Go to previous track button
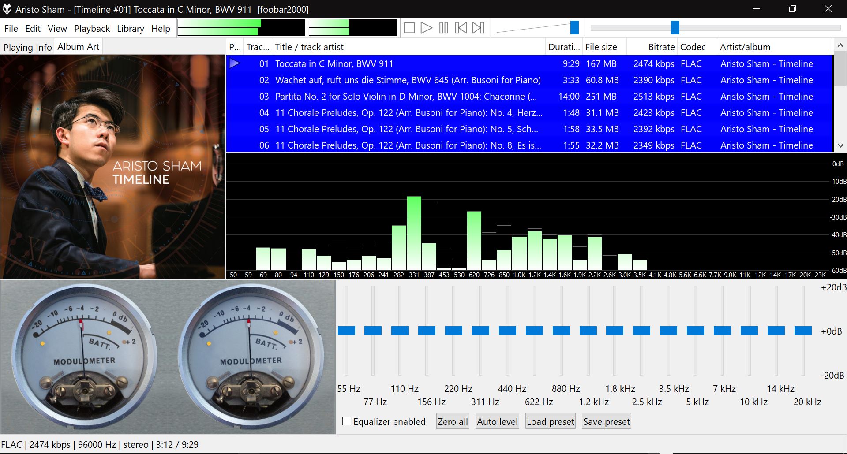 (461, 28)
